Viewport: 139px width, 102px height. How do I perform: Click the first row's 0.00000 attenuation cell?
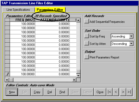tap(52, 24)
